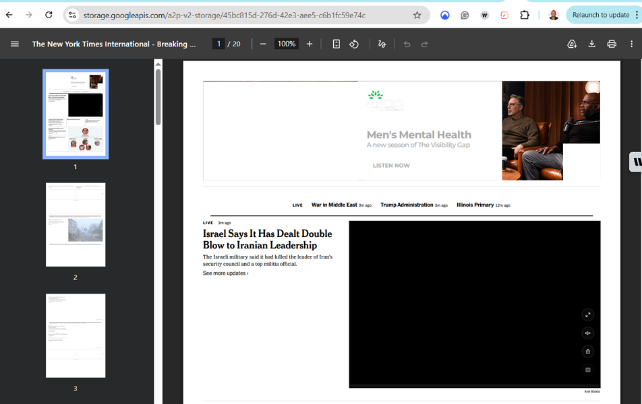Bookmark this page with star icon
Image resolution: width=642 pixels, height=404 pixels.
pyautogui.click(x=417, y=15)
